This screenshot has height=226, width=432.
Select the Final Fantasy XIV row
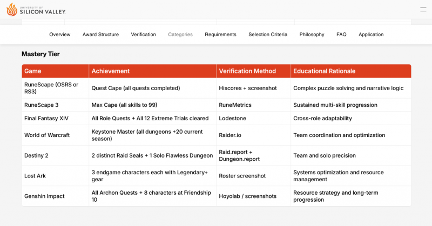tap(217, 118)
